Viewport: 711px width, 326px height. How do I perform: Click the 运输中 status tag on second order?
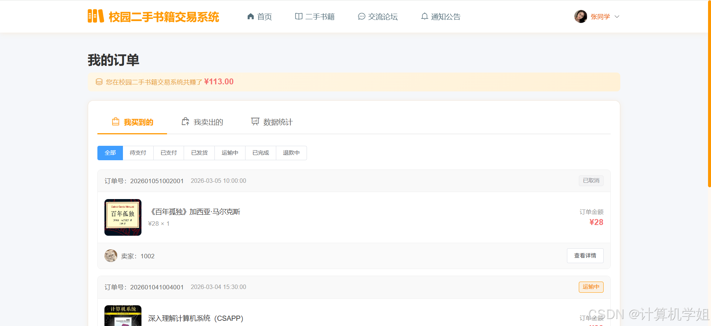(591, 287)
